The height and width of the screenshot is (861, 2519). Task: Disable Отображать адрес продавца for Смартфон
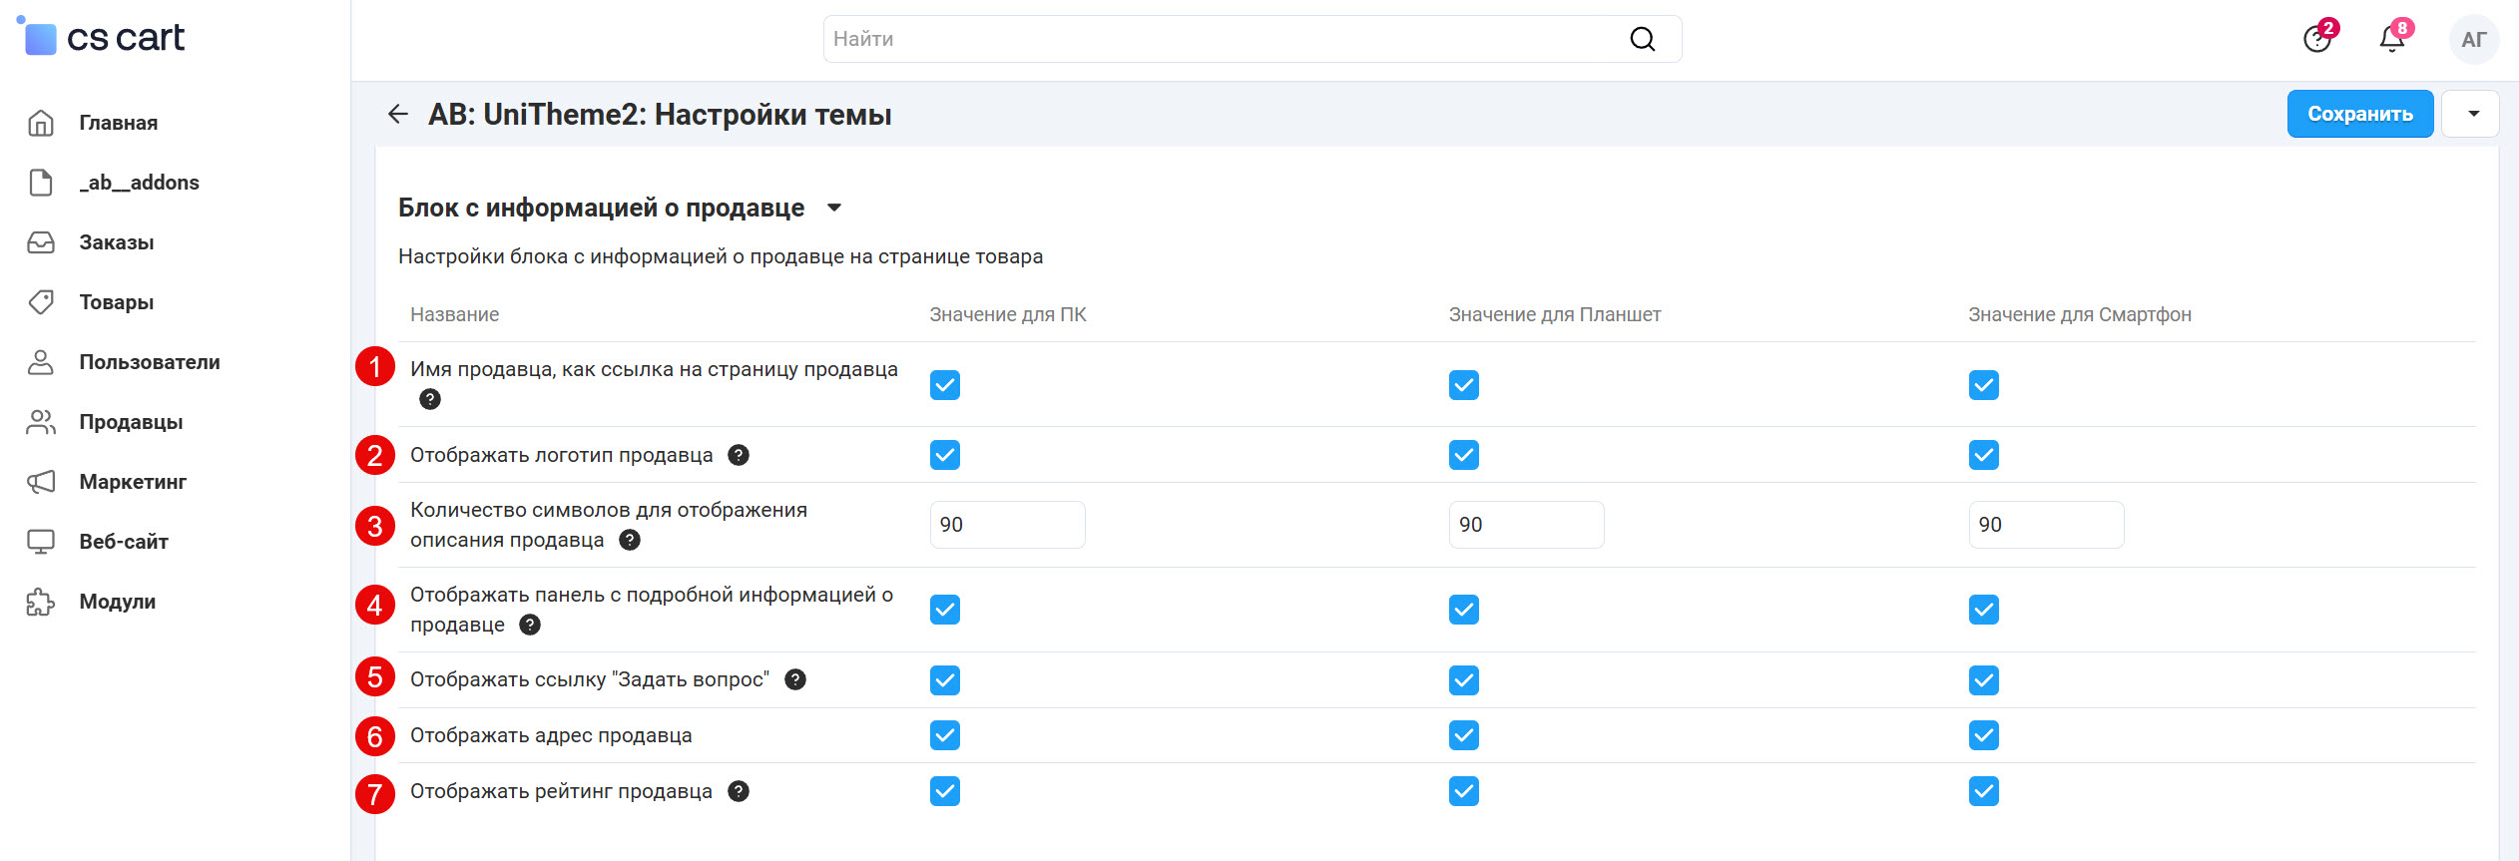(1984, 735)
